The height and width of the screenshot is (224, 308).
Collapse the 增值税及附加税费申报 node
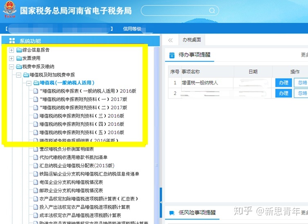(19, 75)
